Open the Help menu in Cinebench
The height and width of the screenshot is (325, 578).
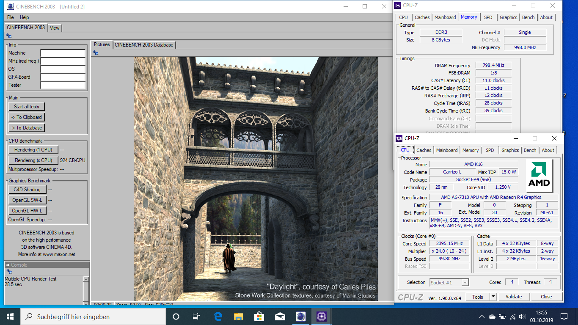(x=25, y=17)
